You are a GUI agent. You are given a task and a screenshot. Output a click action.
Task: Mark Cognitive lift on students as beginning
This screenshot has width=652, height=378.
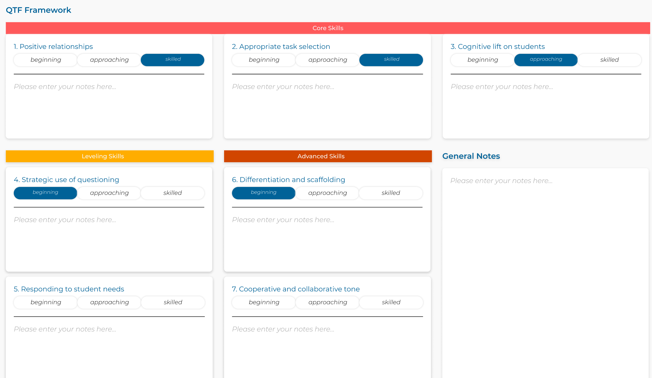[483, 60]
